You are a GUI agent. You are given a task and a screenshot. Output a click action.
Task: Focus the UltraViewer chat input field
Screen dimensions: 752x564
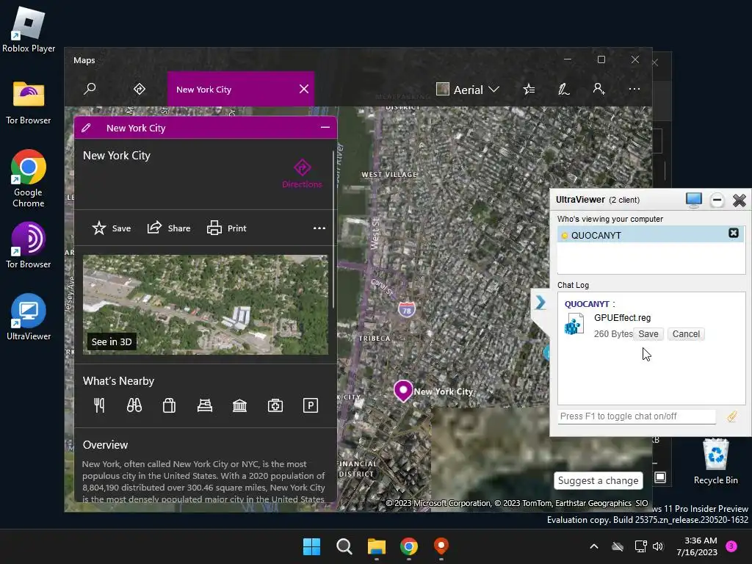click(x=637, y=416)
